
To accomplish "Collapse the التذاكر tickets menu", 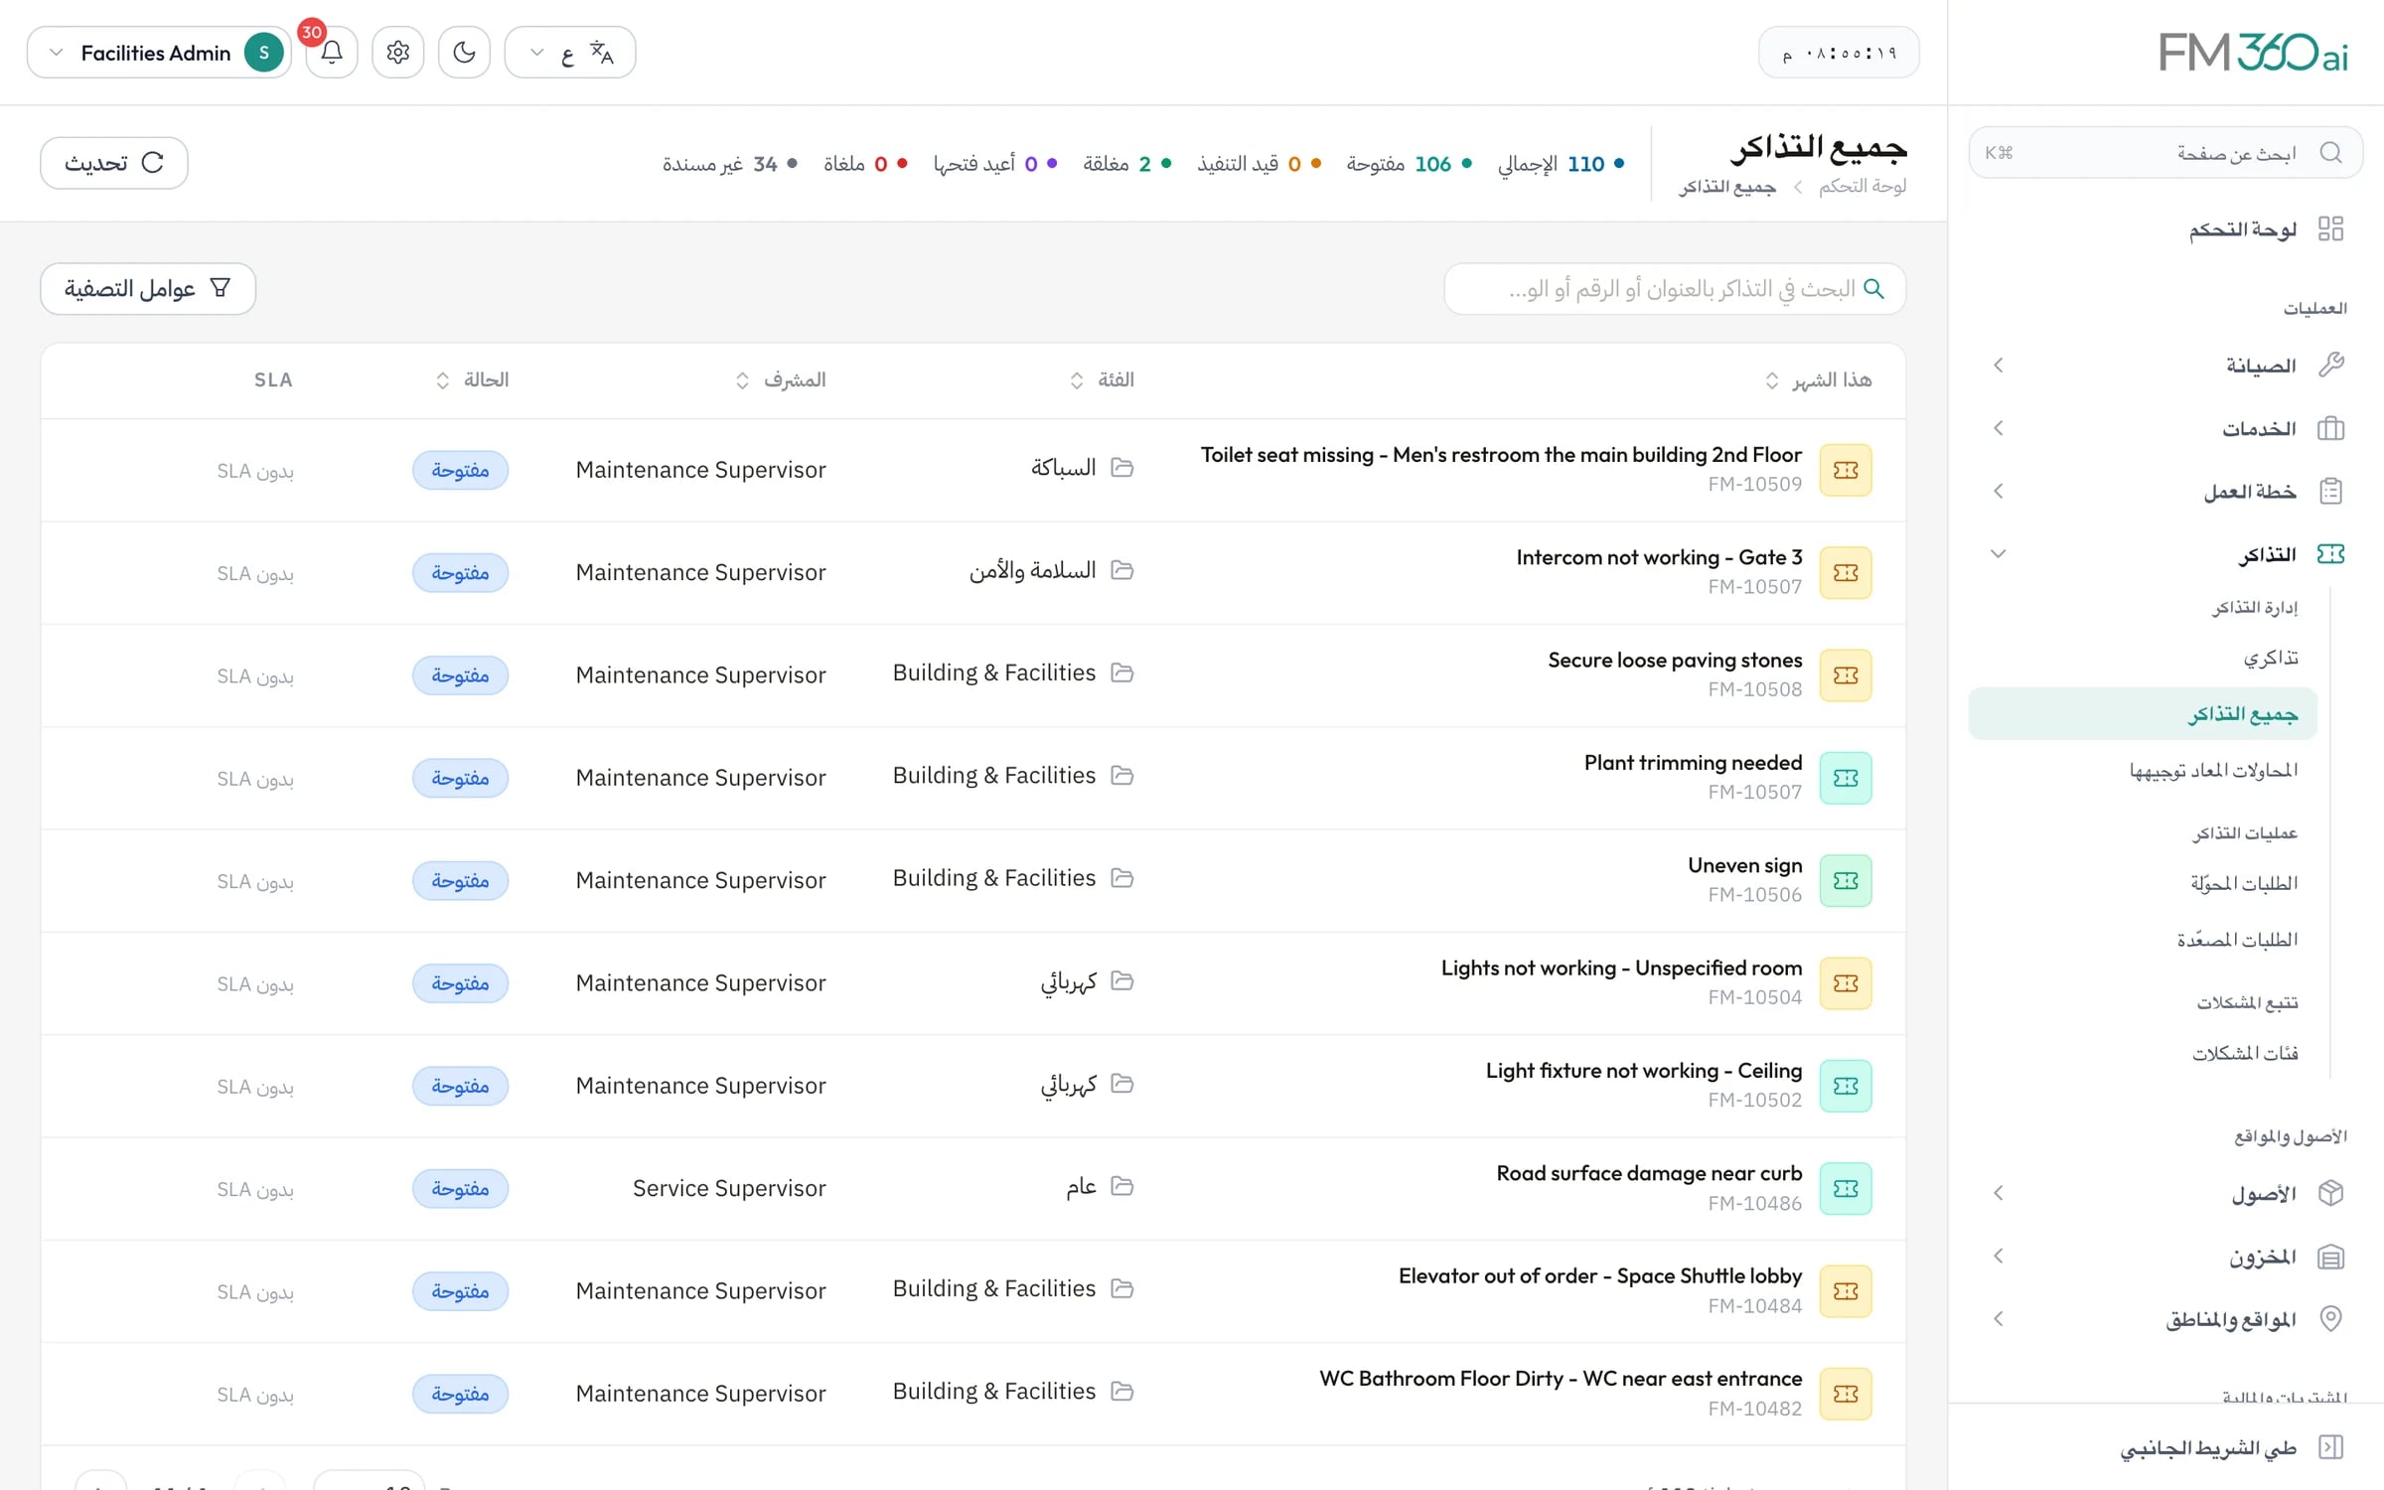I will (2165, 553).
